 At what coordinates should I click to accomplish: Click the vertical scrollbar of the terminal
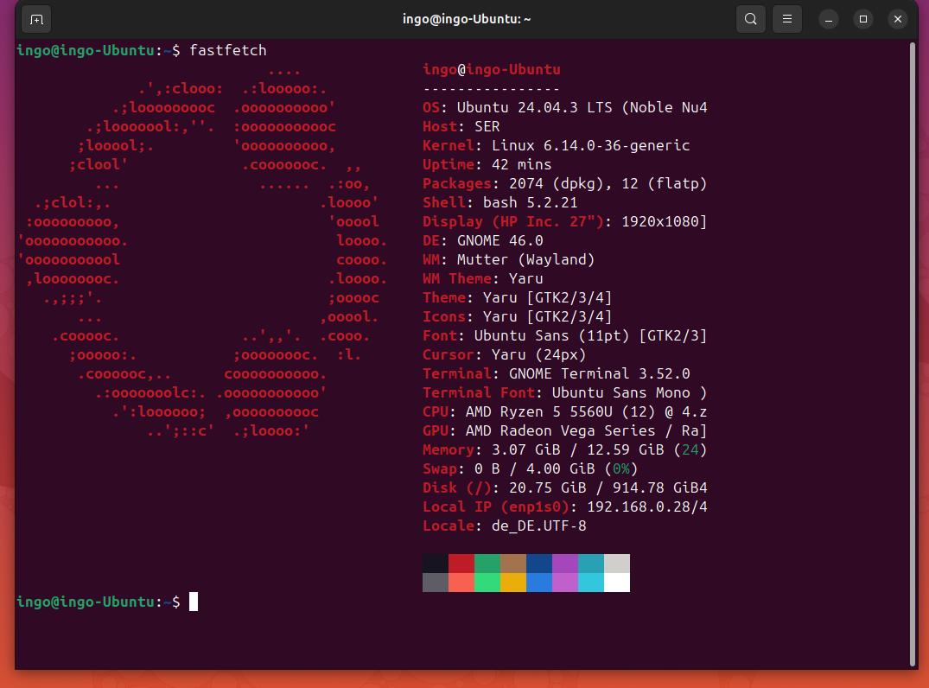[912, 346]
